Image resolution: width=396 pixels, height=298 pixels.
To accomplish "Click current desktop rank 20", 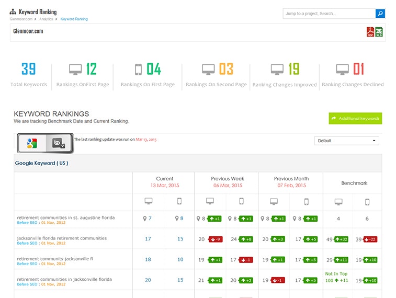I will [148, 280].
